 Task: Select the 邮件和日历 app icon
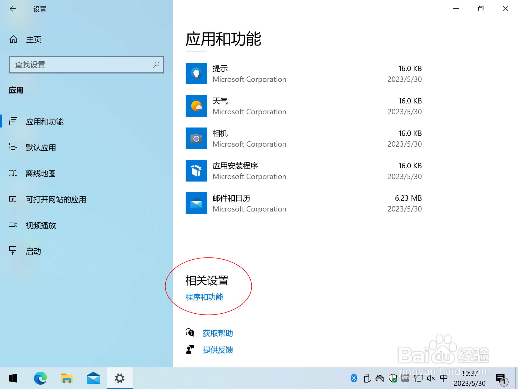196,203
